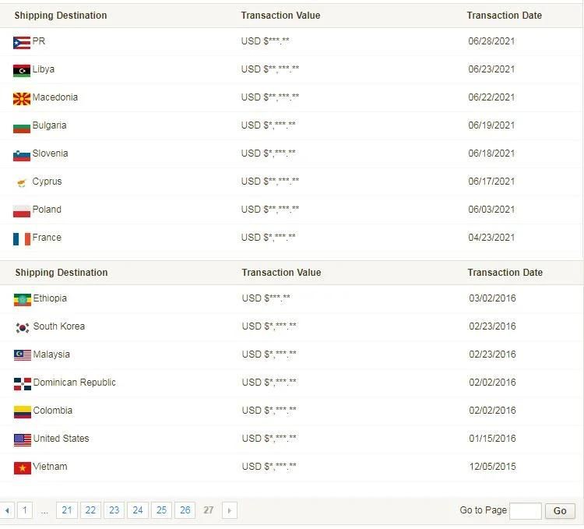Open page 21 of results

[67, 510]
